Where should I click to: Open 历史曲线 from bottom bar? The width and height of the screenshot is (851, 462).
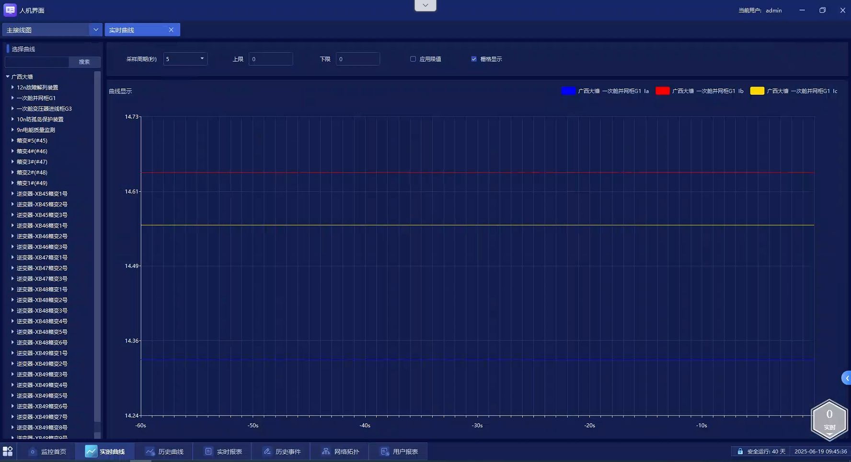(164, 451)
